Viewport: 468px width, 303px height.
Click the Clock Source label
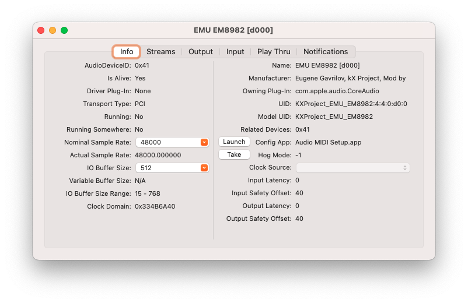click(x=270, y=168)
